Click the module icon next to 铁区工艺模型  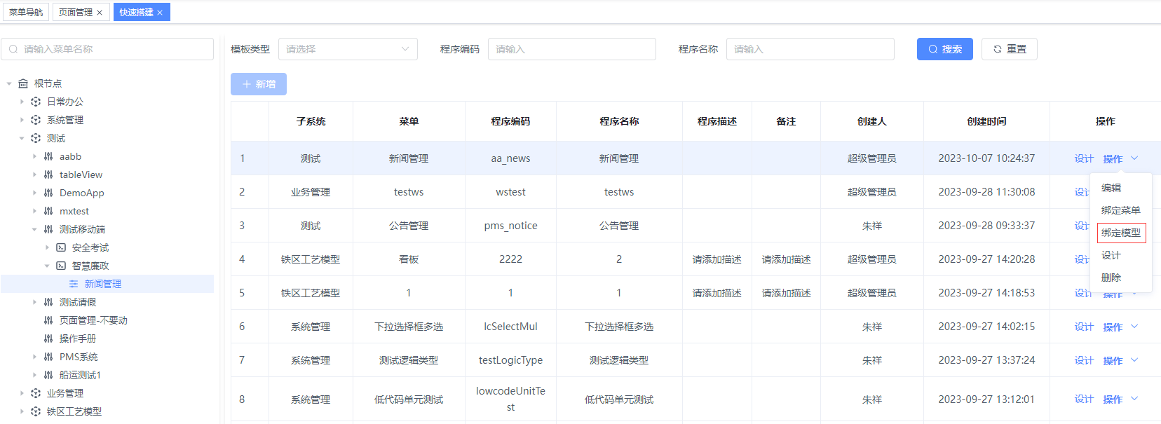pyautogui.click(x=36, y=411)
